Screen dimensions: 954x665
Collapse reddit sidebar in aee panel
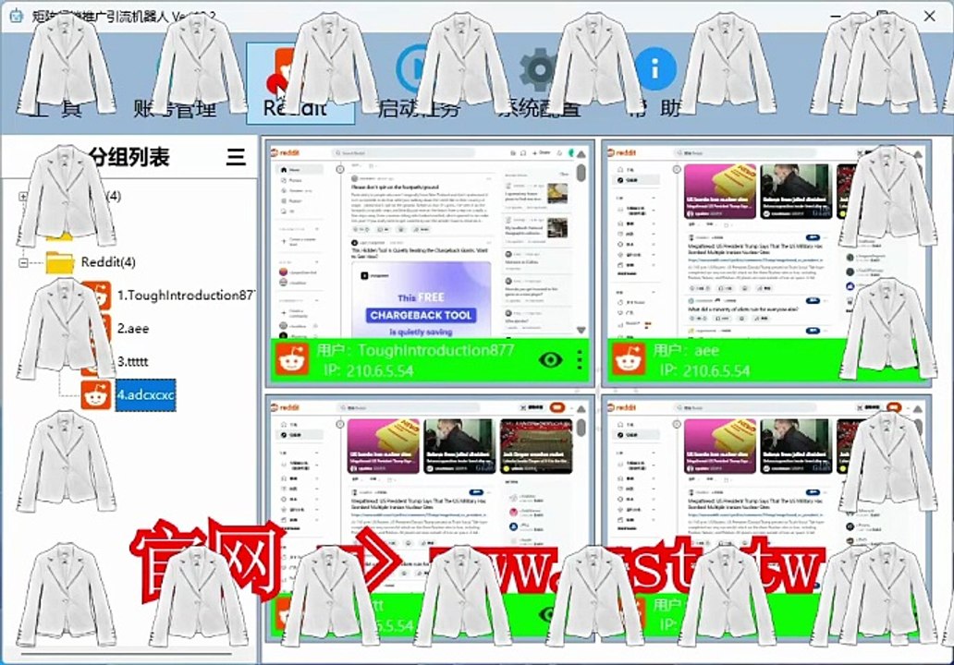pyautogui.click(x=677, y=170)
